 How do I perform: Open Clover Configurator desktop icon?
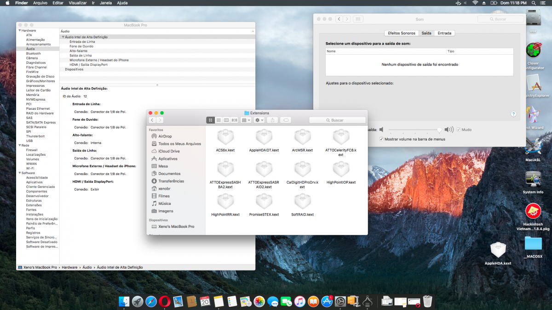pyautogui.click(x=533, y=50)
